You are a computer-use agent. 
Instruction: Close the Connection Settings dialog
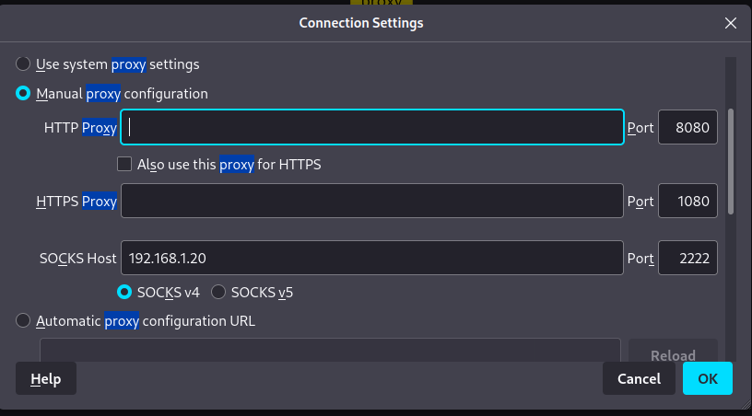pos(731,23)
